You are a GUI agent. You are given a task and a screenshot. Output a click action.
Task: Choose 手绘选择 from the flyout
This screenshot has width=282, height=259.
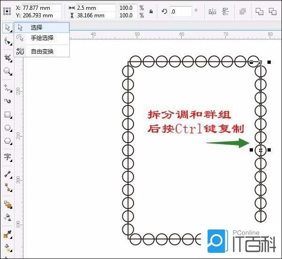[42, 38]
